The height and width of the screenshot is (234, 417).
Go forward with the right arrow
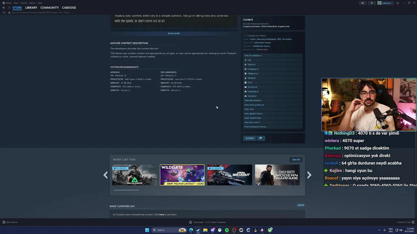9,7
